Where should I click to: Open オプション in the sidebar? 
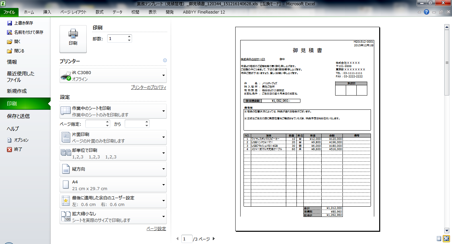tap(10, 140)
